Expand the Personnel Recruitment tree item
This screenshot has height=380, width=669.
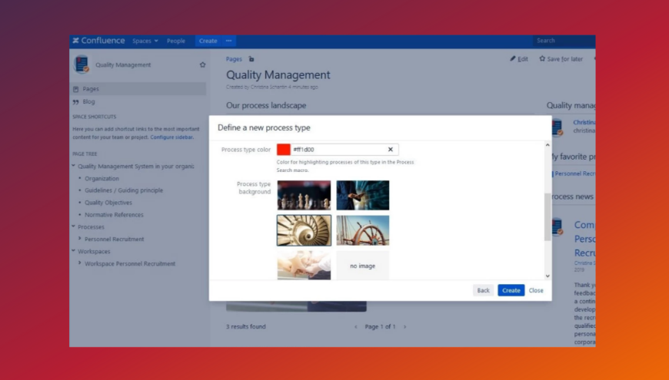point(79,240)
